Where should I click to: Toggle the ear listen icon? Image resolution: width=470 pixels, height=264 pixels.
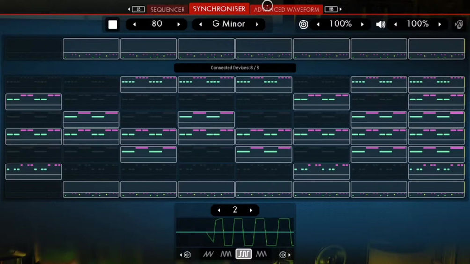click(x=459, y=24)
